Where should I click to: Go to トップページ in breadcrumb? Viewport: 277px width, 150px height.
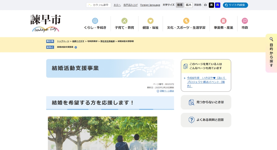point(63,41)
